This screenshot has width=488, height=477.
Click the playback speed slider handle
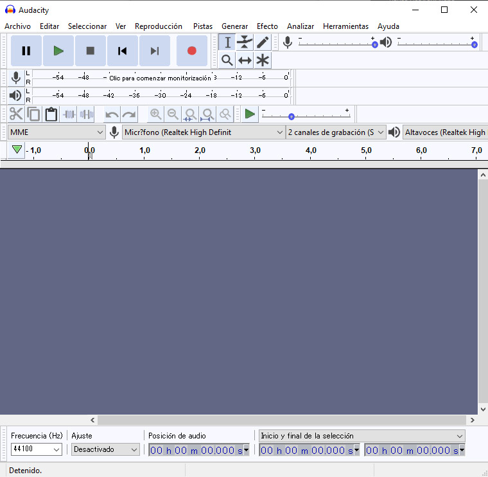pos(292,117)
